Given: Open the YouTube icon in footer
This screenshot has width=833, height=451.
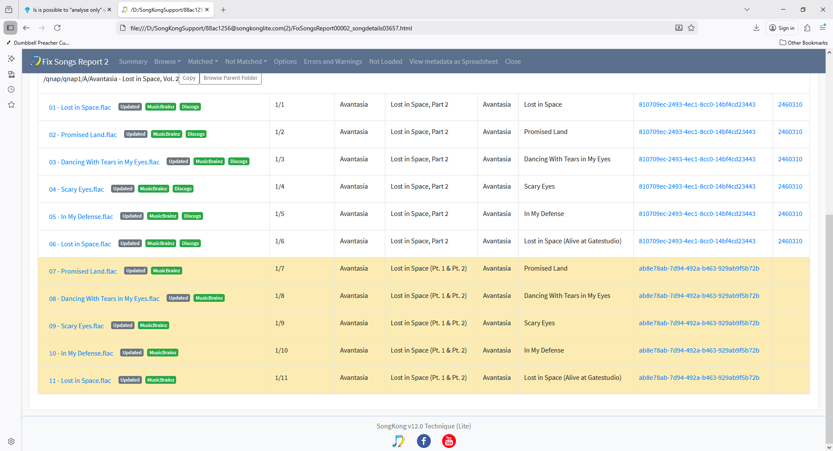Looking at the screenshot, I should tap(449, 441).
